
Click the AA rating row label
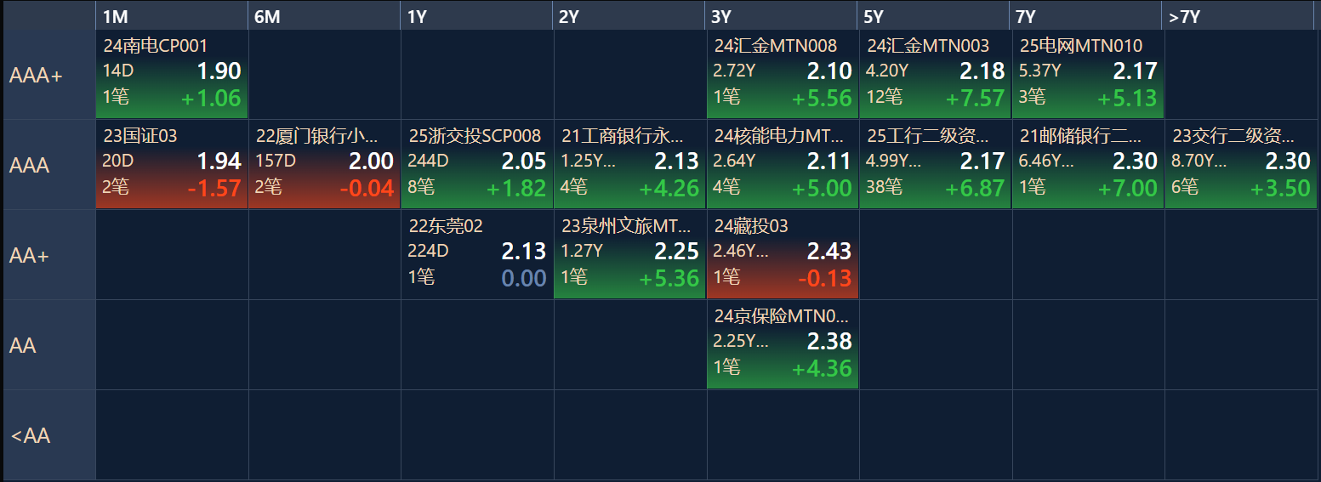coord(48,345)
